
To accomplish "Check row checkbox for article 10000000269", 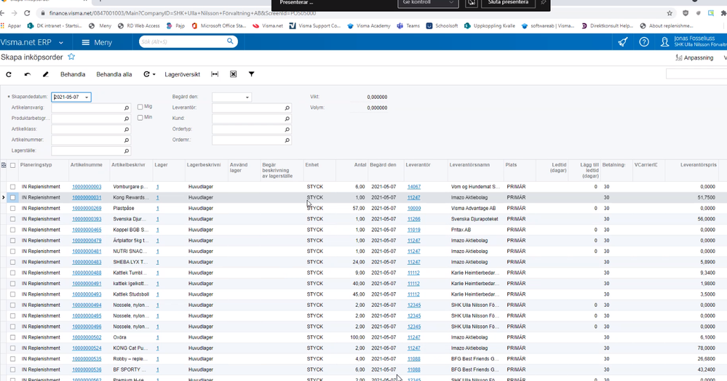I will click(x=13, y=208).
